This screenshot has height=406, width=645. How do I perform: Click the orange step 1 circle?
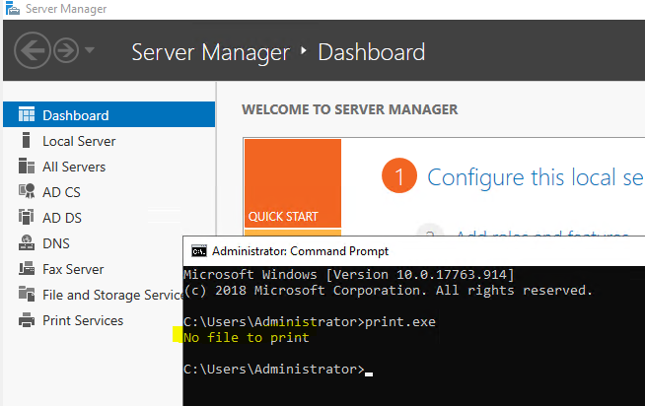point(399,175)
